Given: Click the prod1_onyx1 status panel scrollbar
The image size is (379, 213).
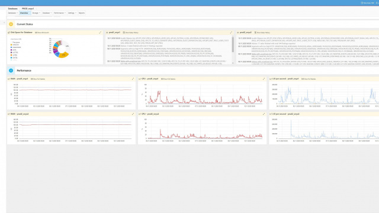Looking at the screenshot, I should 233,44.
